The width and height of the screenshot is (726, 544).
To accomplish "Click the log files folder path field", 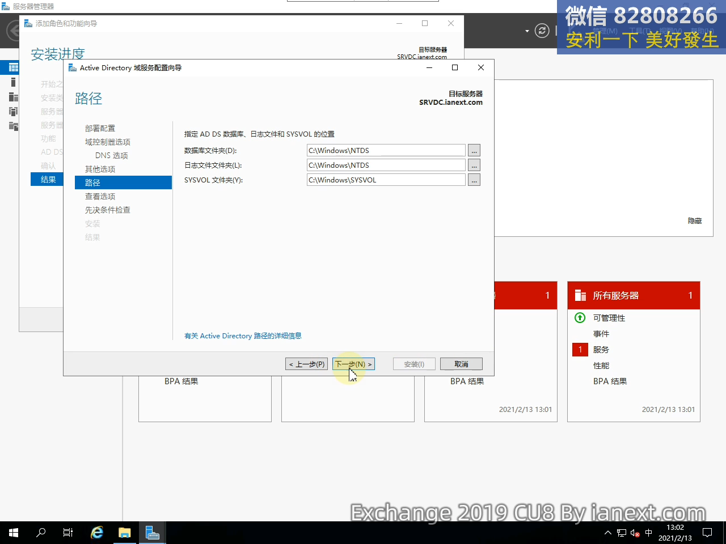I will tap(386, 165).
